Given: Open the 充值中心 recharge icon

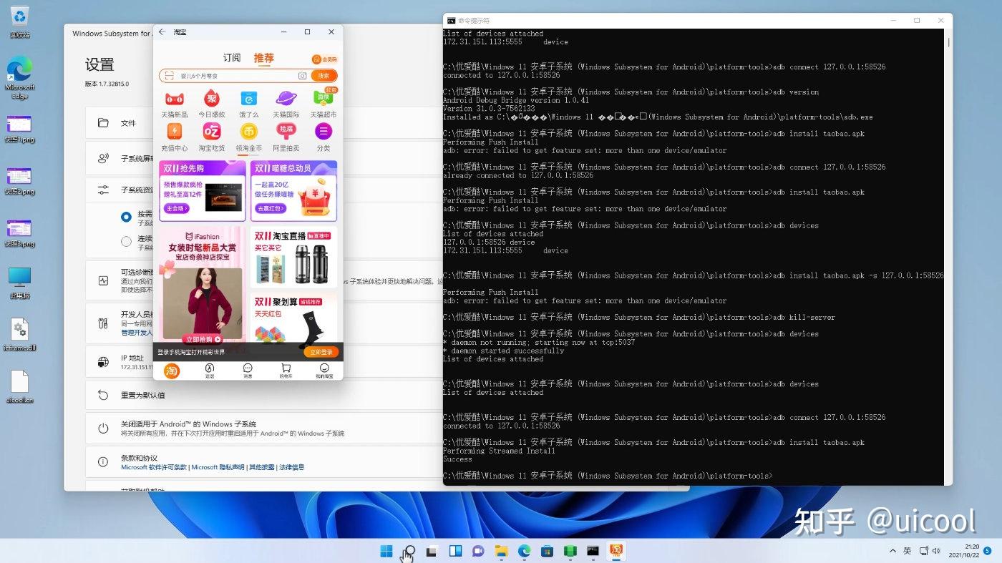Looking at the screenshot, I should (174, 132).
